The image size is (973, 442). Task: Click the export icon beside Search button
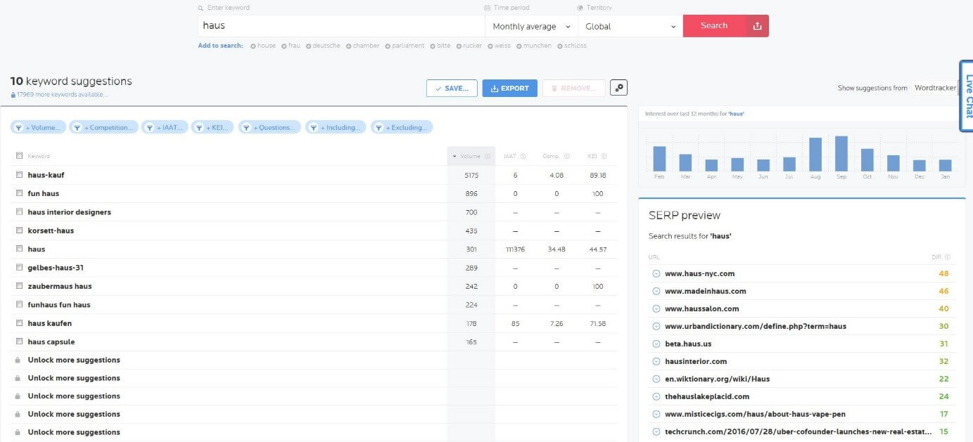pyautogui.click(x=757, y=26)
